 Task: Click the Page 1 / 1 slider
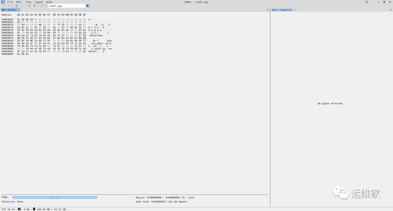tap(55, 198)
